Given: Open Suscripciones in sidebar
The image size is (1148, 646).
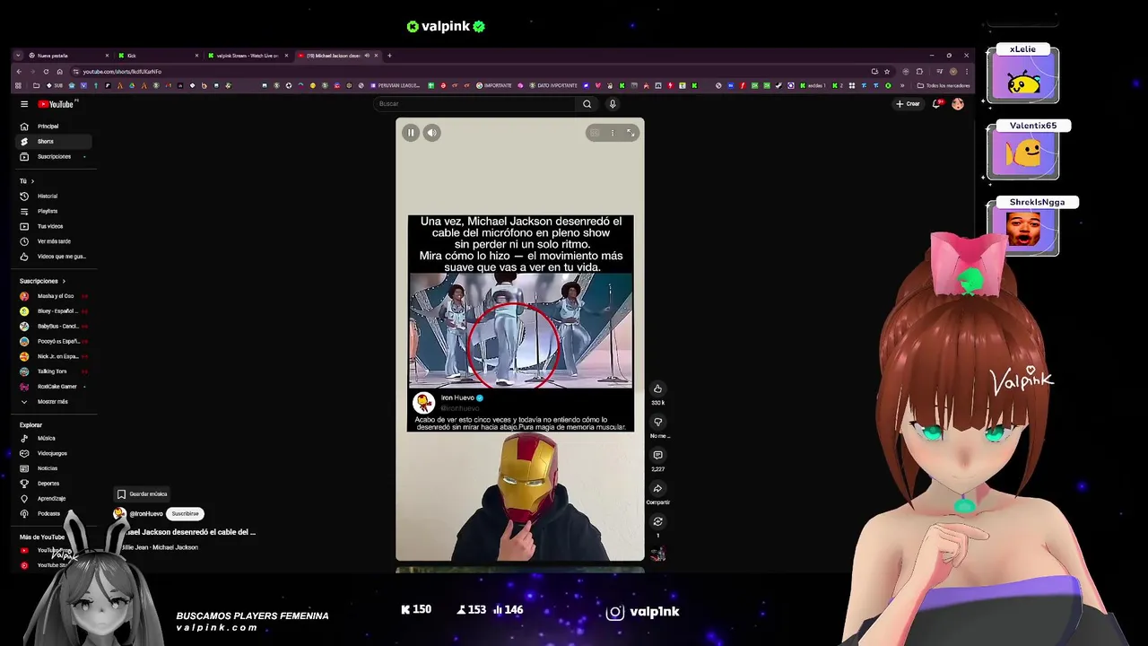Looking at the screenshot, I should pos(55,157).
